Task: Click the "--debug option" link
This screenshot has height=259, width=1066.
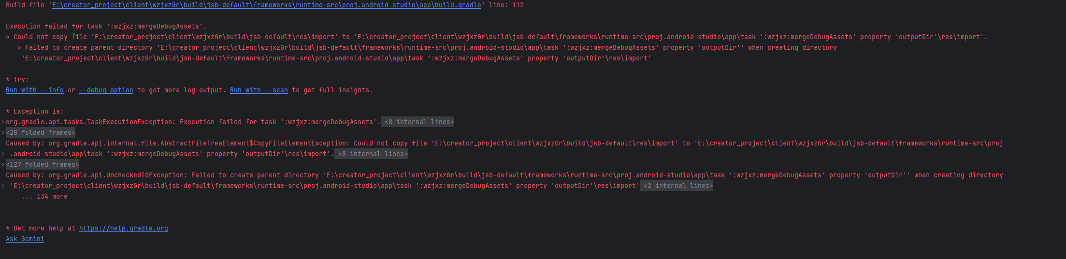Action: 106,90
